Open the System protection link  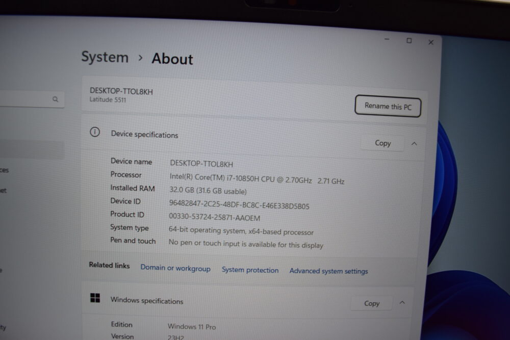[x=250, y=270]
